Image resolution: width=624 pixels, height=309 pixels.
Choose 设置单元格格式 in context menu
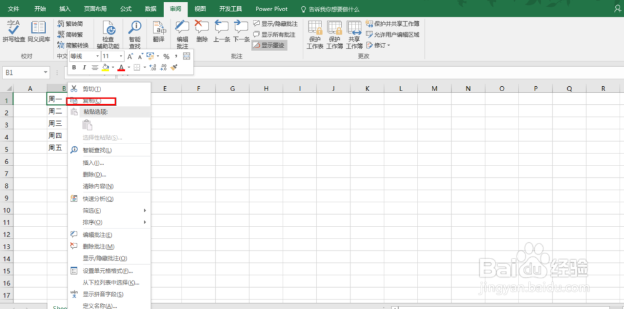(109, 271)
